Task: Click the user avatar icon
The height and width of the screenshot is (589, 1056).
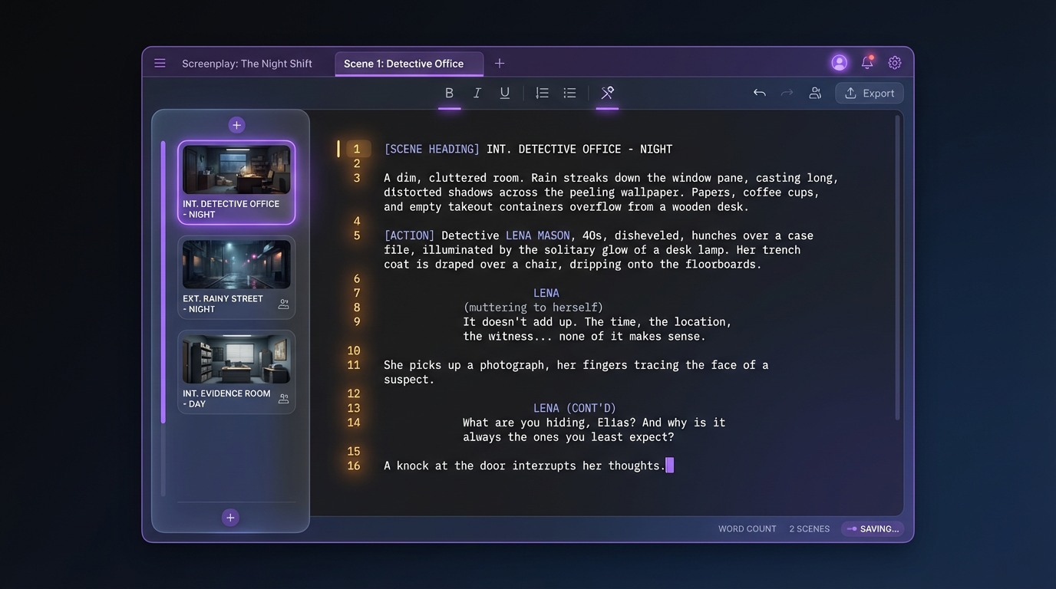Action: (x=839, y=62)
